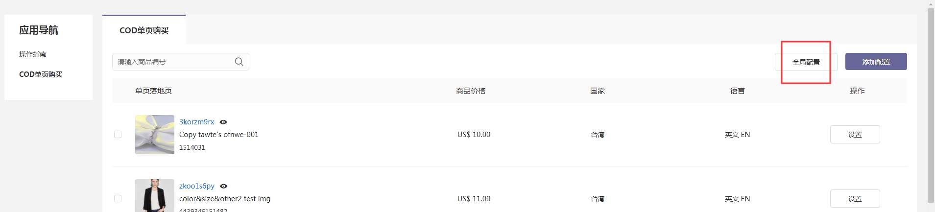935x212 pixels.
Task: Tick the checkbox for zkoo1s6py row
Action: pos(118,199)
